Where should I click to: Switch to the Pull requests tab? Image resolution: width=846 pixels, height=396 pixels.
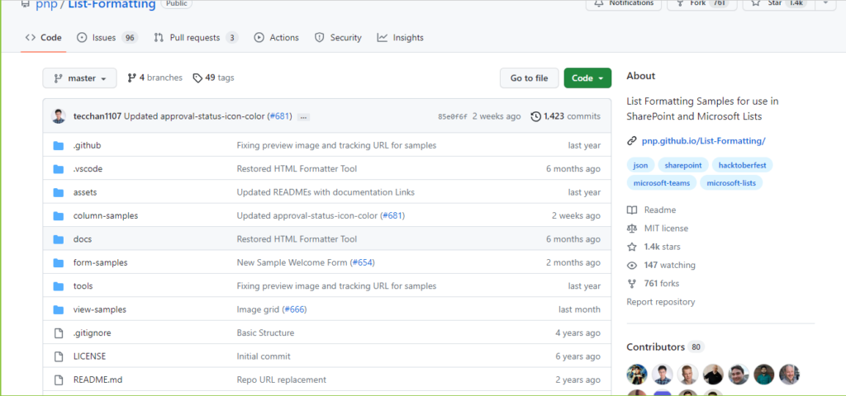click(195, 38)
